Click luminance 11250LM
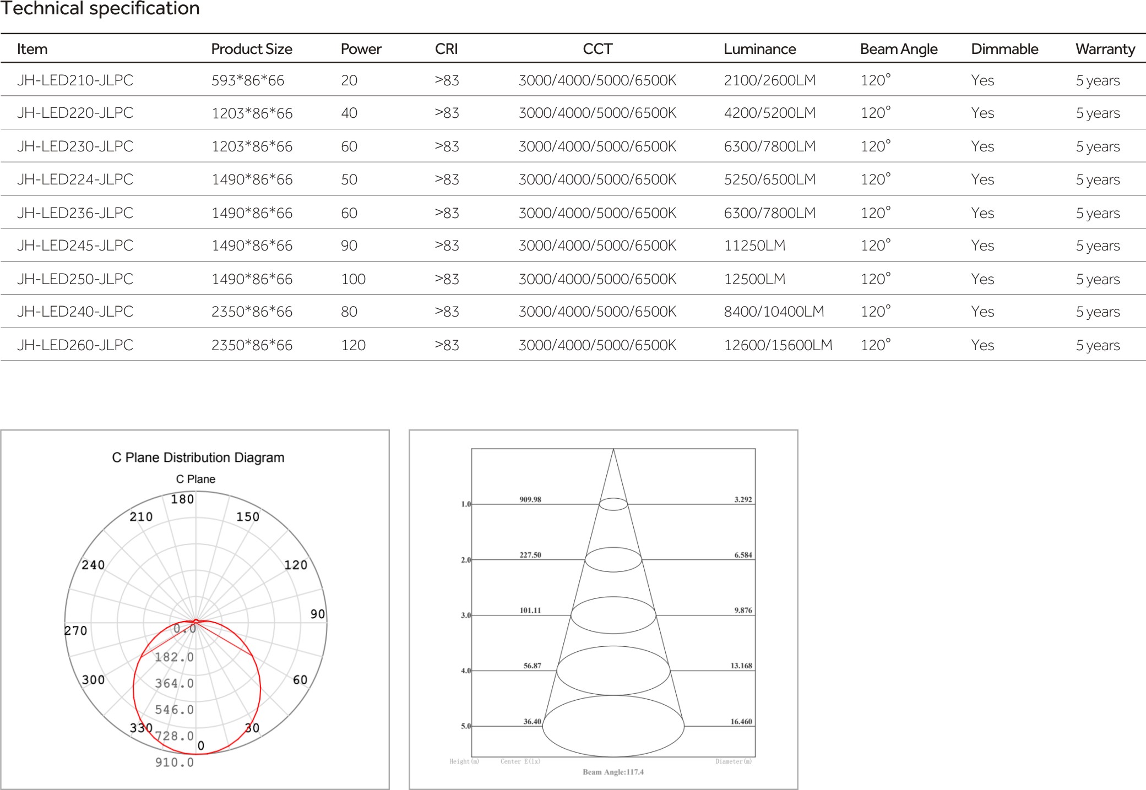Screen dimensions: 1146x790 [754, 246]
